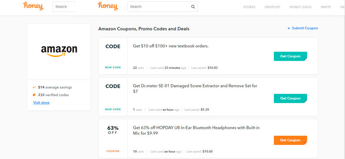
Task: Open the Stores menu item
Action: point(249,7)
